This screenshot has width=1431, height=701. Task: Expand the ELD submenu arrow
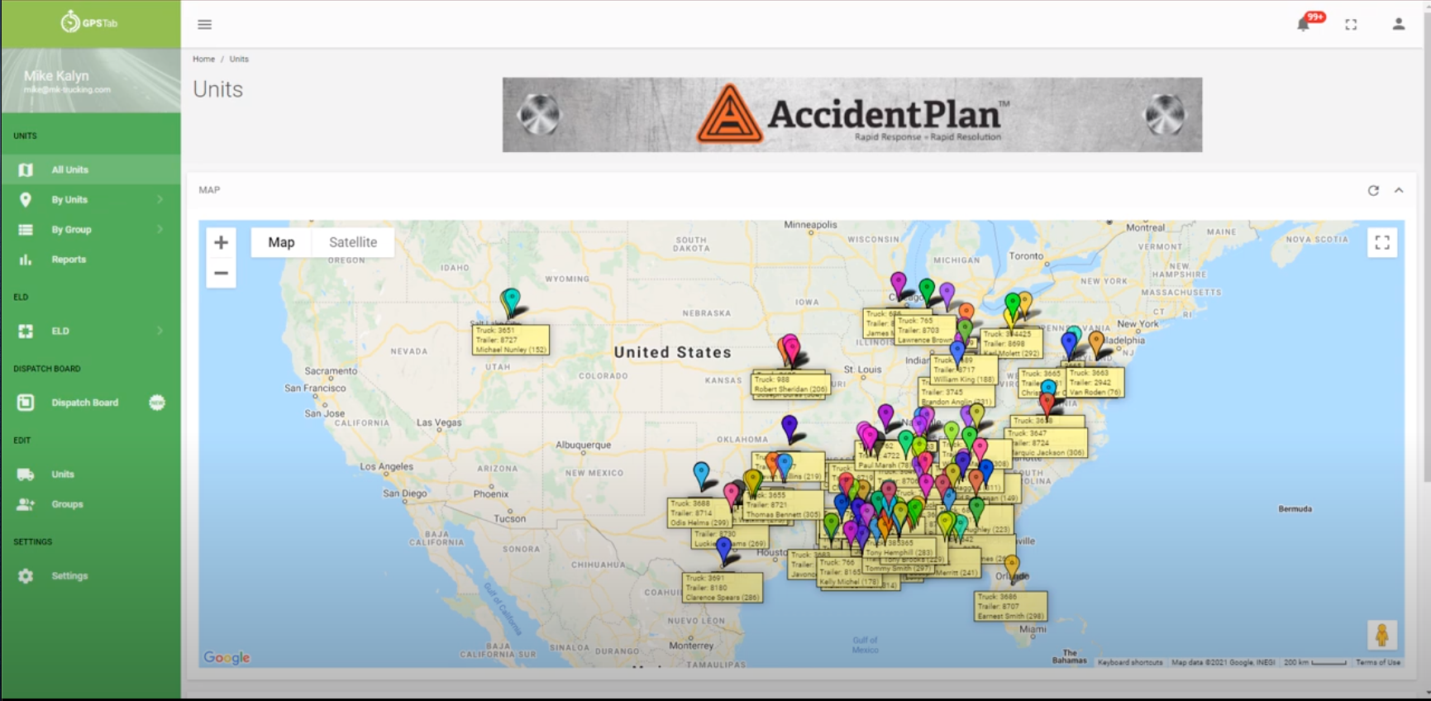(160, 331)
